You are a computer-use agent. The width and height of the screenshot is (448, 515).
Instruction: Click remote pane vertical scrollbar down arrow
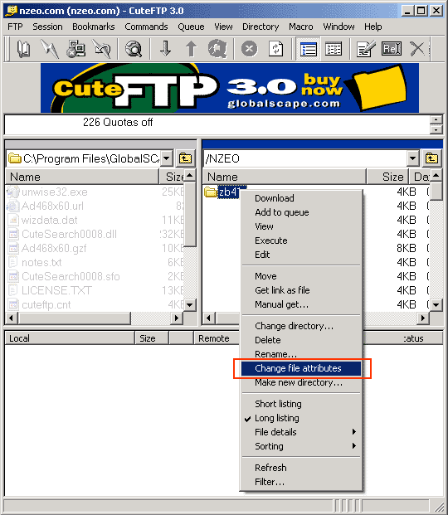[436, 305]
